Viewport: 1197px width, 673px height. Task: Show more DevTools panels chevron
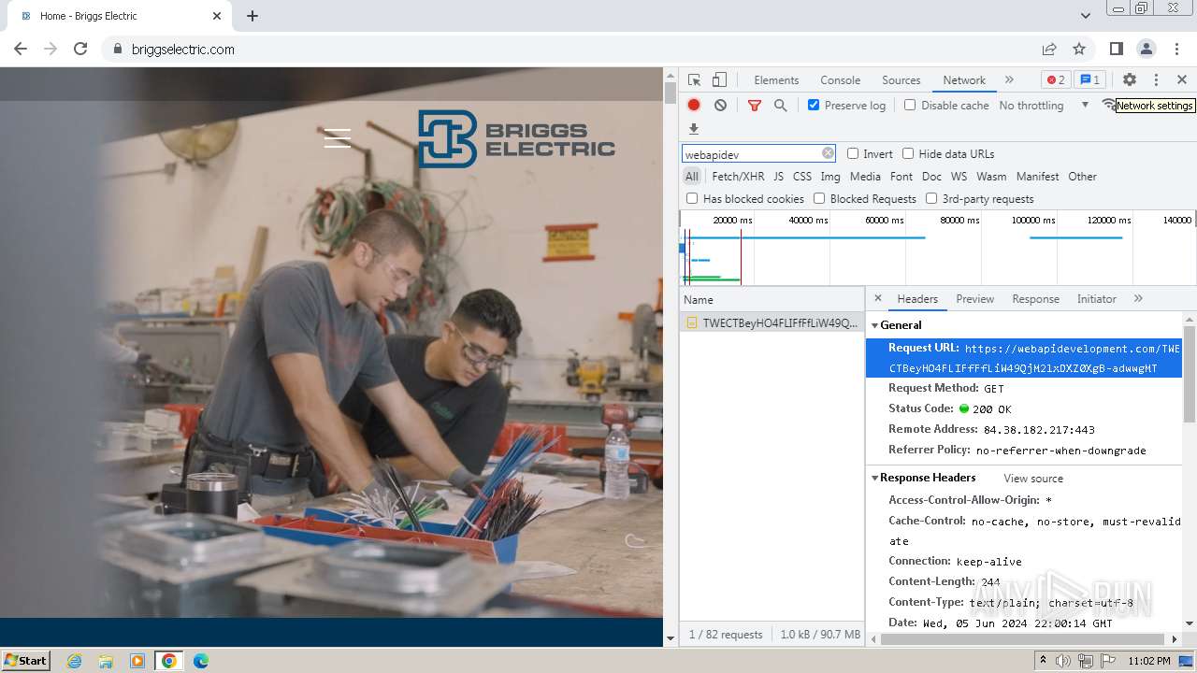point(1009,80)
